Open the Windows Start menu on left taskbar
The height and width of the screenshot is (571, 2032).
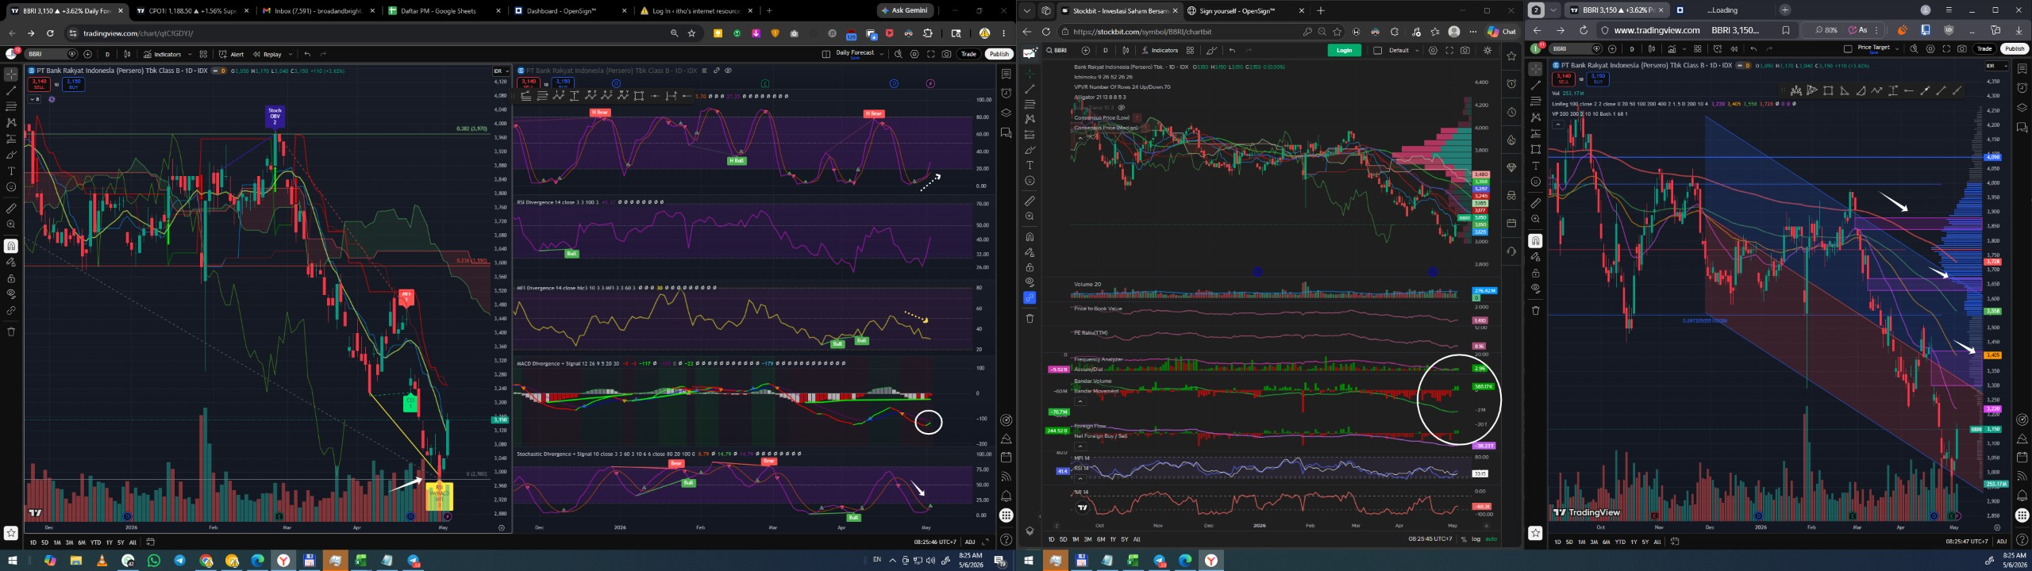11,561
